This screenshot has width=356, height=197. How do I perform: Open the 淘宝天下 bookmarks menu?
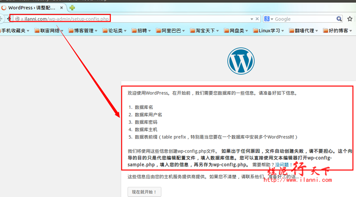point(204,31)
